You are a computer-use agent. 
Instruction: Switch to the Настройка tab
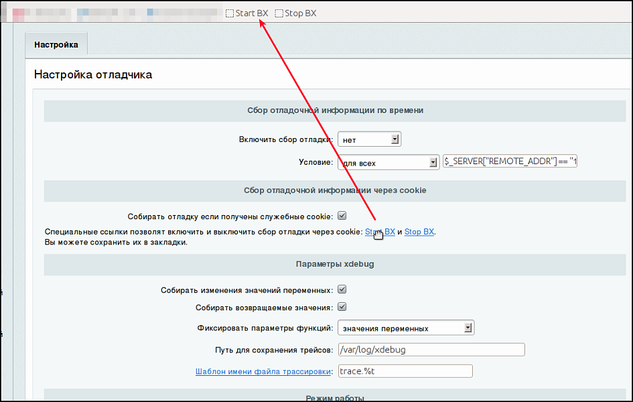click(56, 45)
